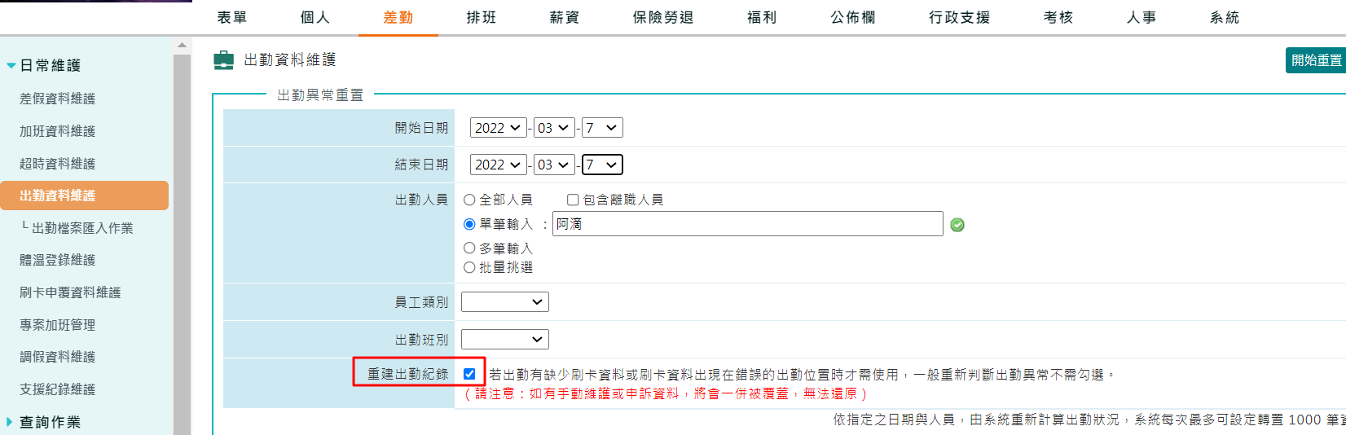Open the 員工類別 dropdown

click(x=505, y=302)
